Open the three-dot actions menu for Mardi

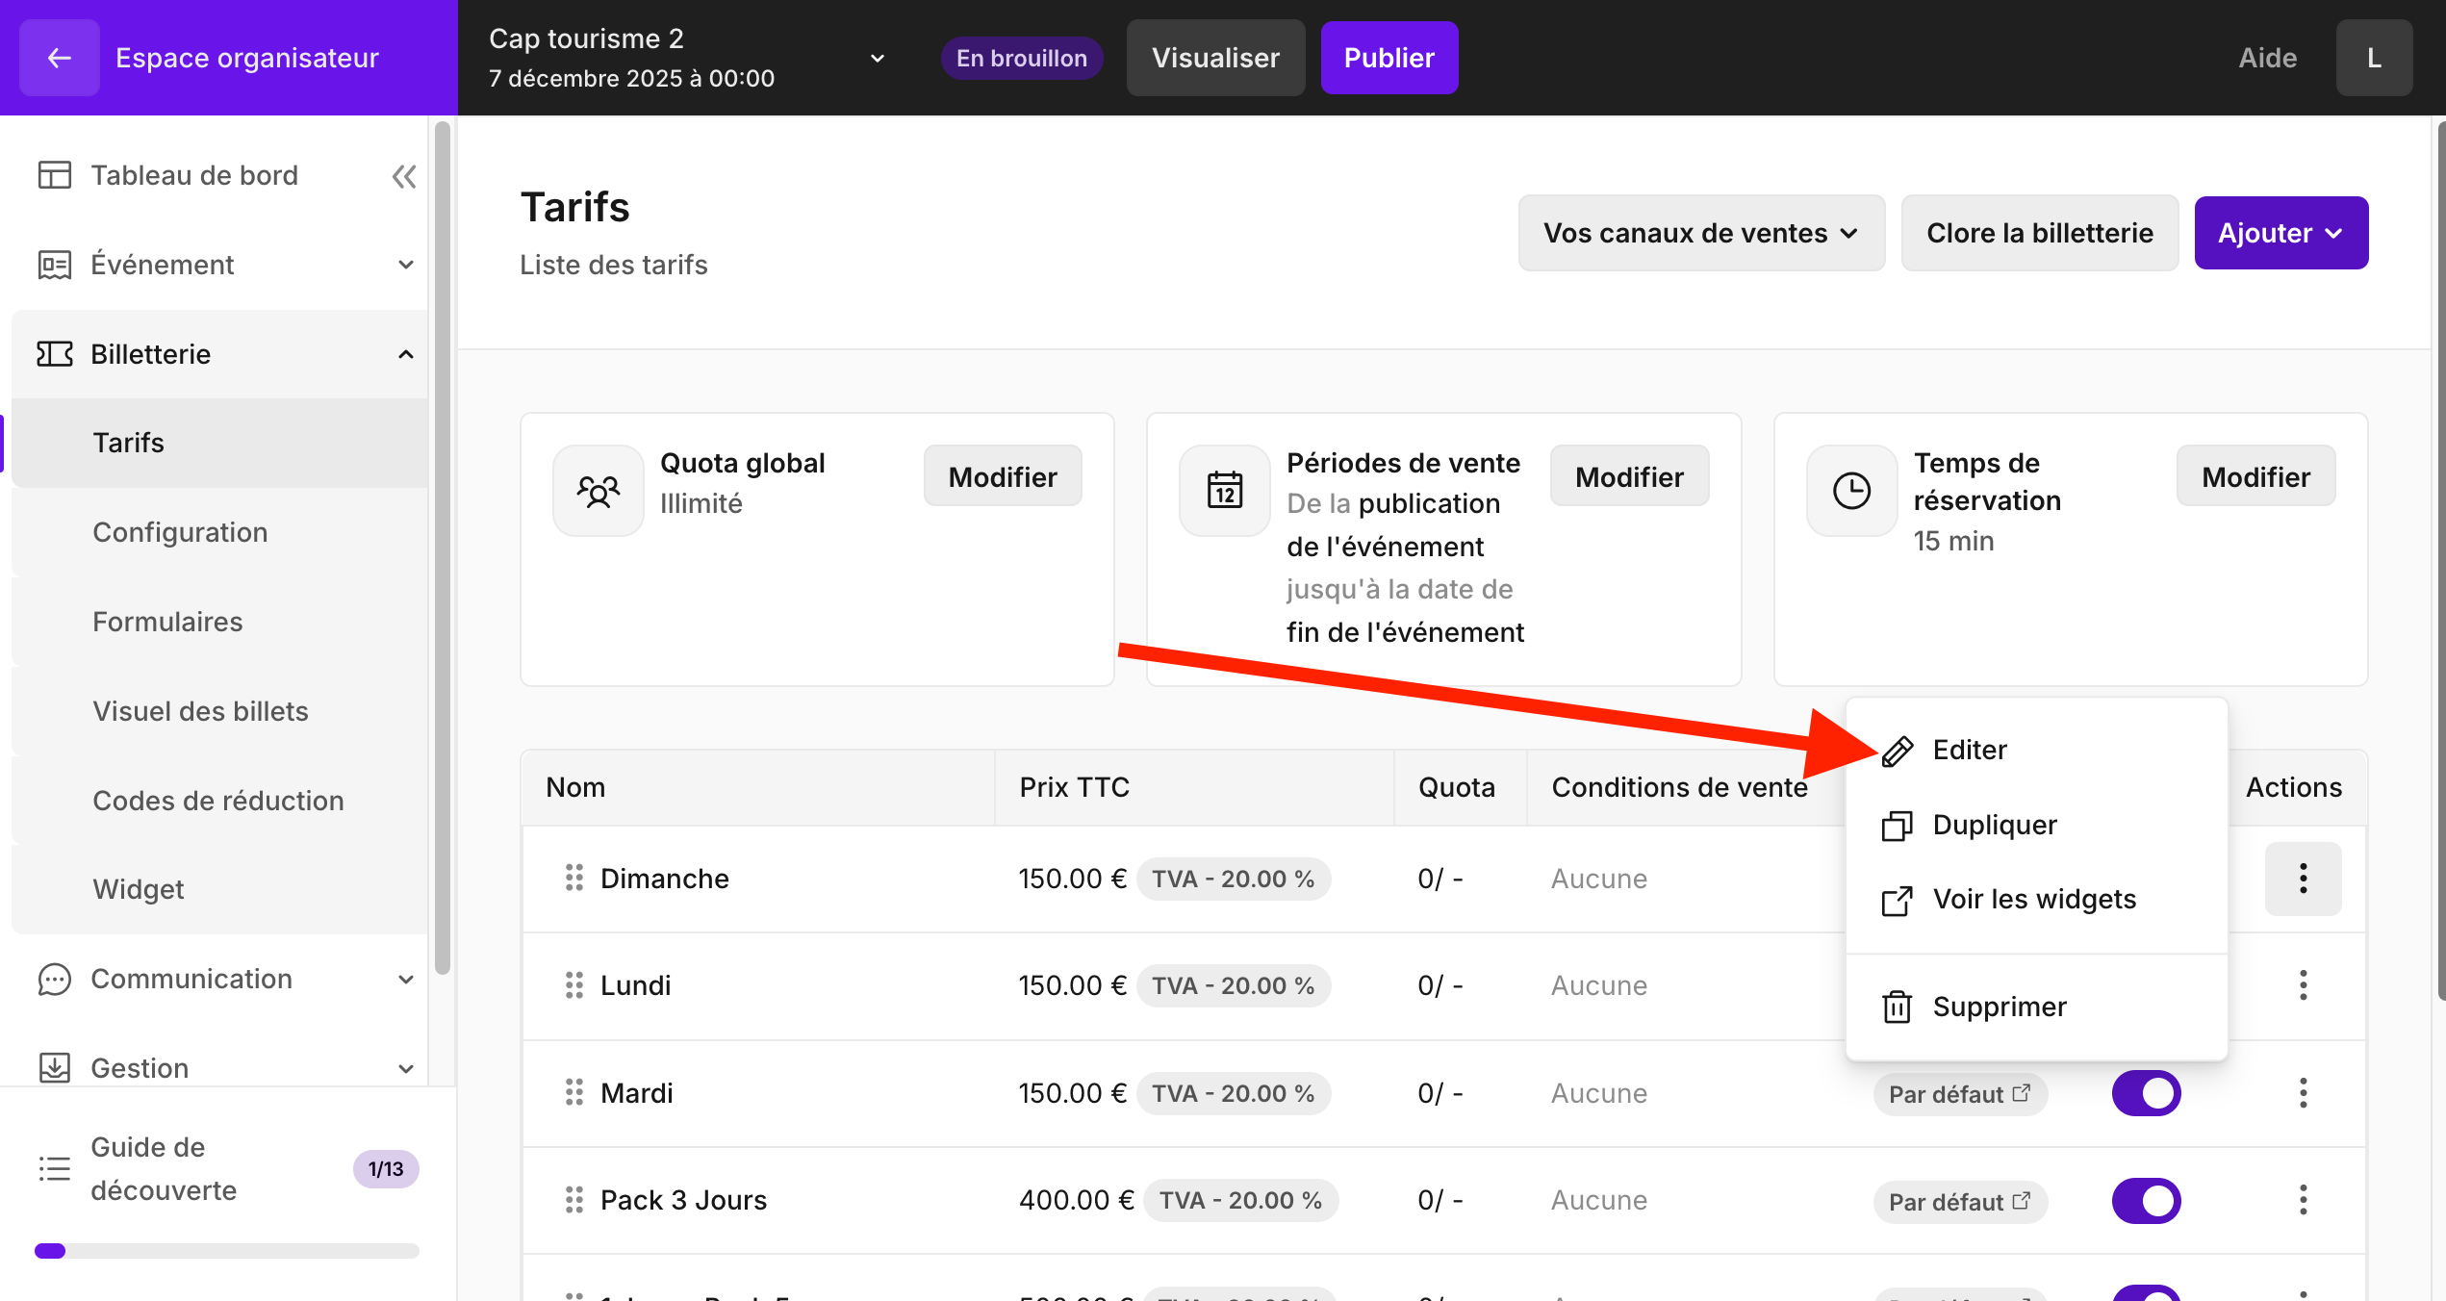pos(2302,1093)
